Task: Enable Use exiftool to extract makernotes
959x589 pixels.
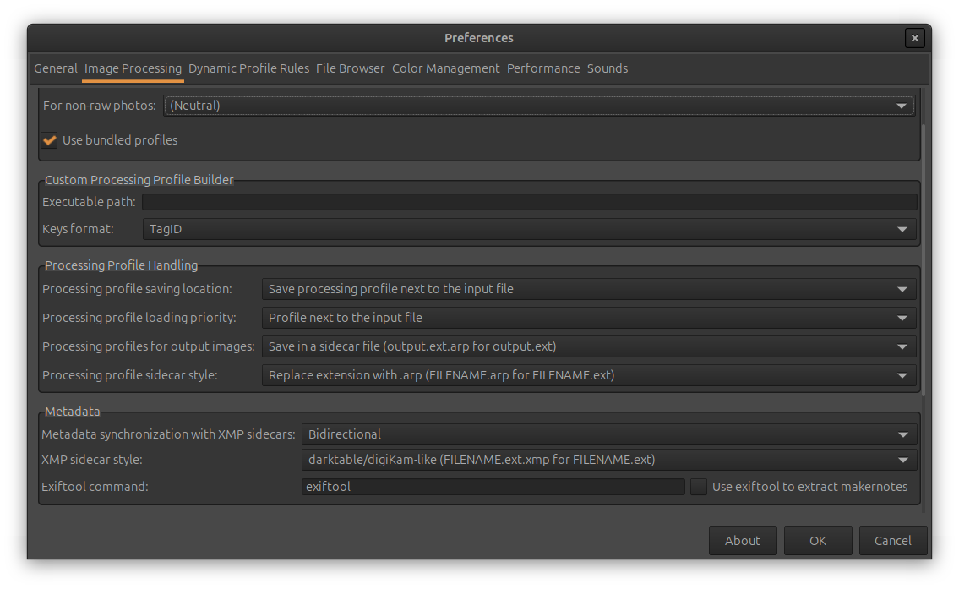Action: click(699, 487)
